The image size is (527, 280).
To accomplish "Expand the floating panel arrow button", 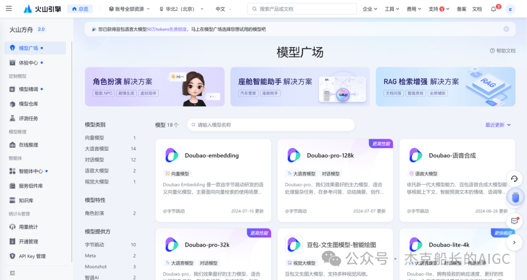I will coord(514,242).
